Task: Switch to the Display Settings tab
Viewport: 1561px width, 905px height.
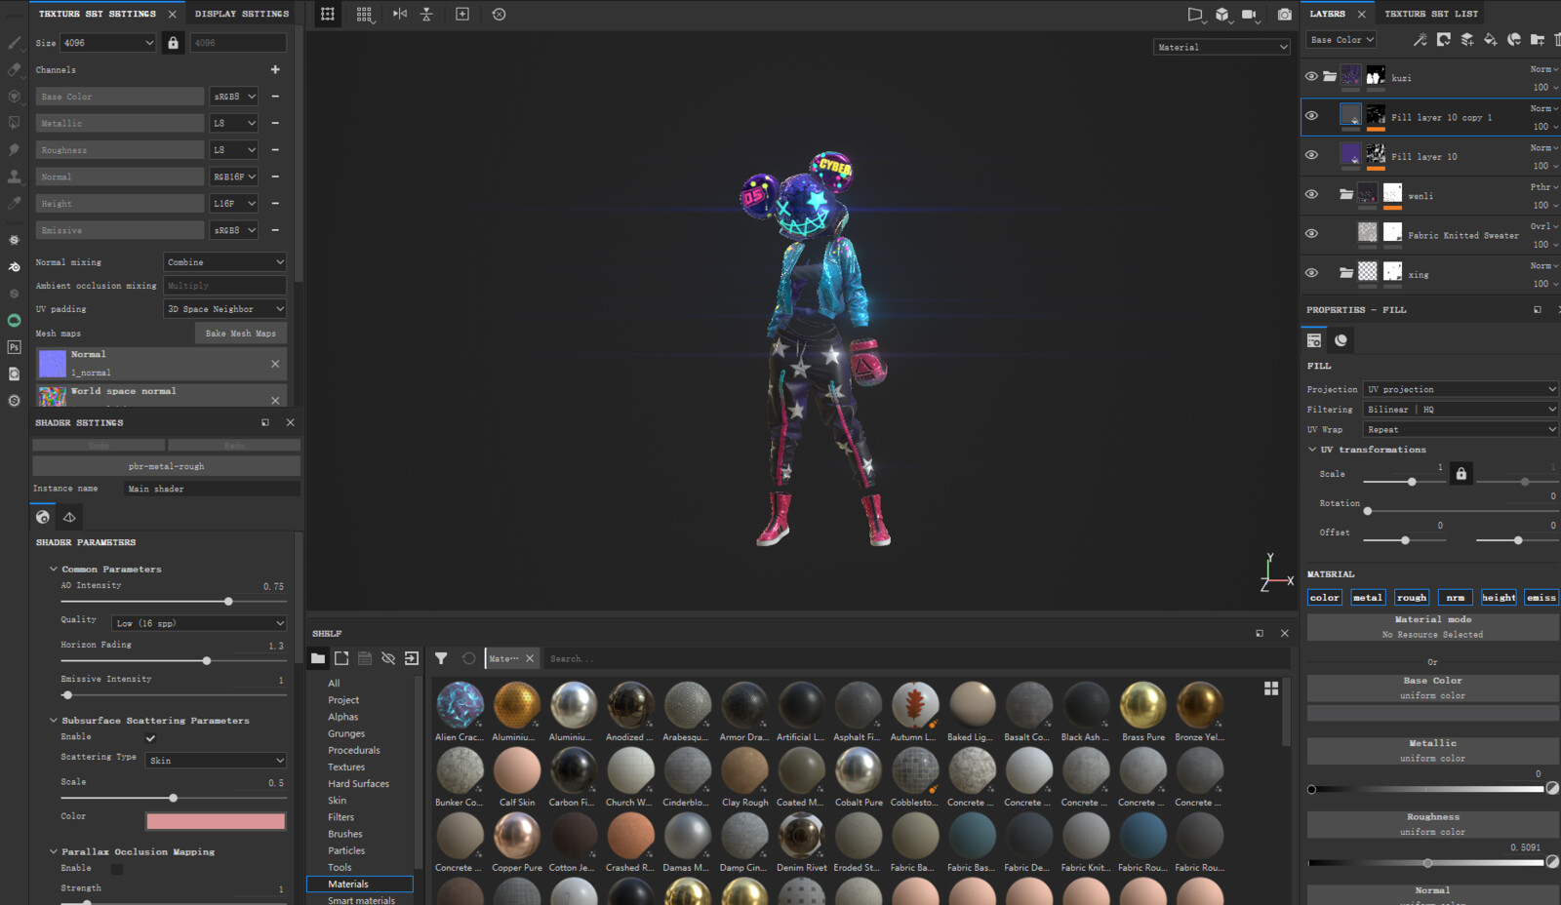Action: pos(242,14)
